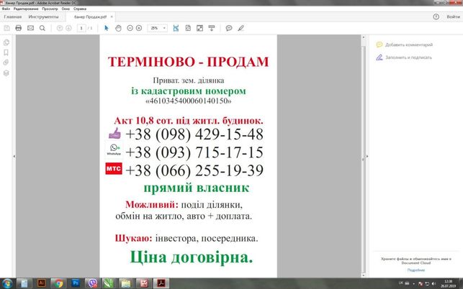Select the банер Продаж.pdf document tab
Viewport: 463px width, 289px height.
click(90, 17)
